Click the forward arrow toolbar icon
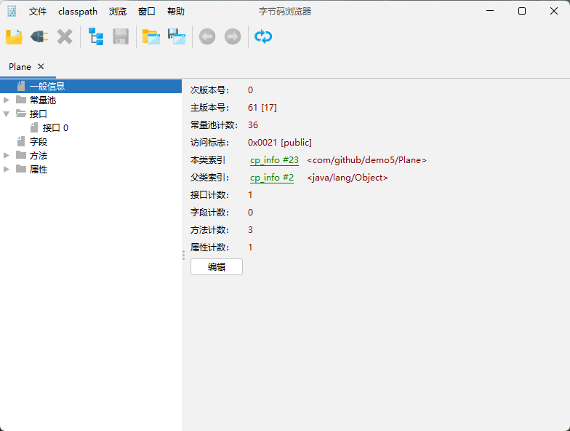Image resolution: width=570 pixels, height=431 pixels. click(x=233, y=36)
